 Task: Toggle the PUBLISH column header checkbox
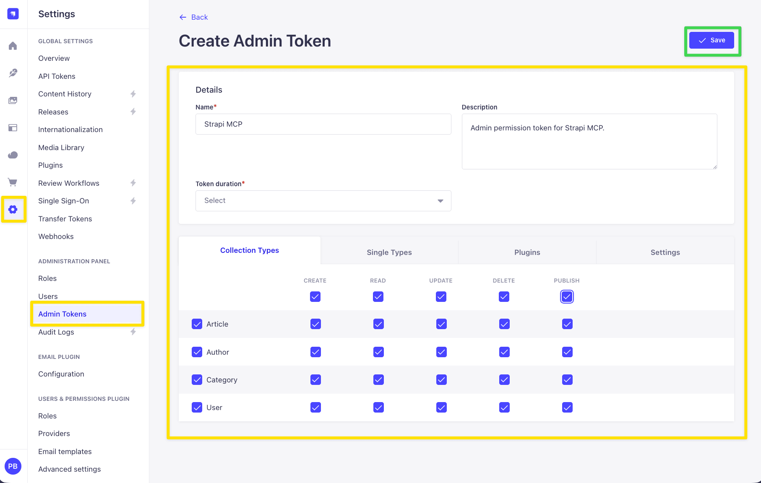pos(567,297)
